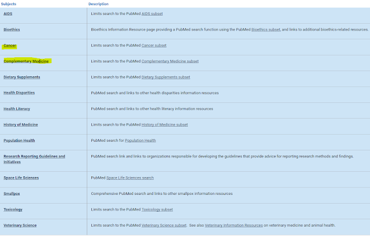Click the Research Reporting Guidelines description text
This screenshot has height=236, width=370.
[222, 156]
